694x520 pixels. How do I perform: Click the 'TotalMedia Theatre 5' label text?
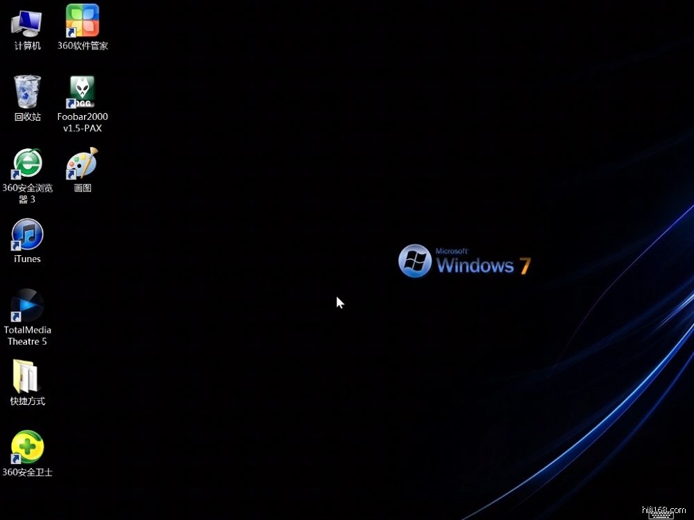28,336
